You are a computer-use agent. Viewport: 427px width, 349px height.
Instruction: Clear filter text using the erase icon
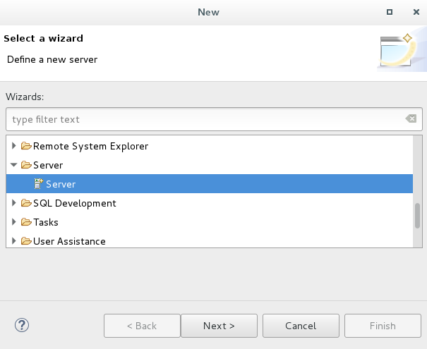[x=411, y=119]
